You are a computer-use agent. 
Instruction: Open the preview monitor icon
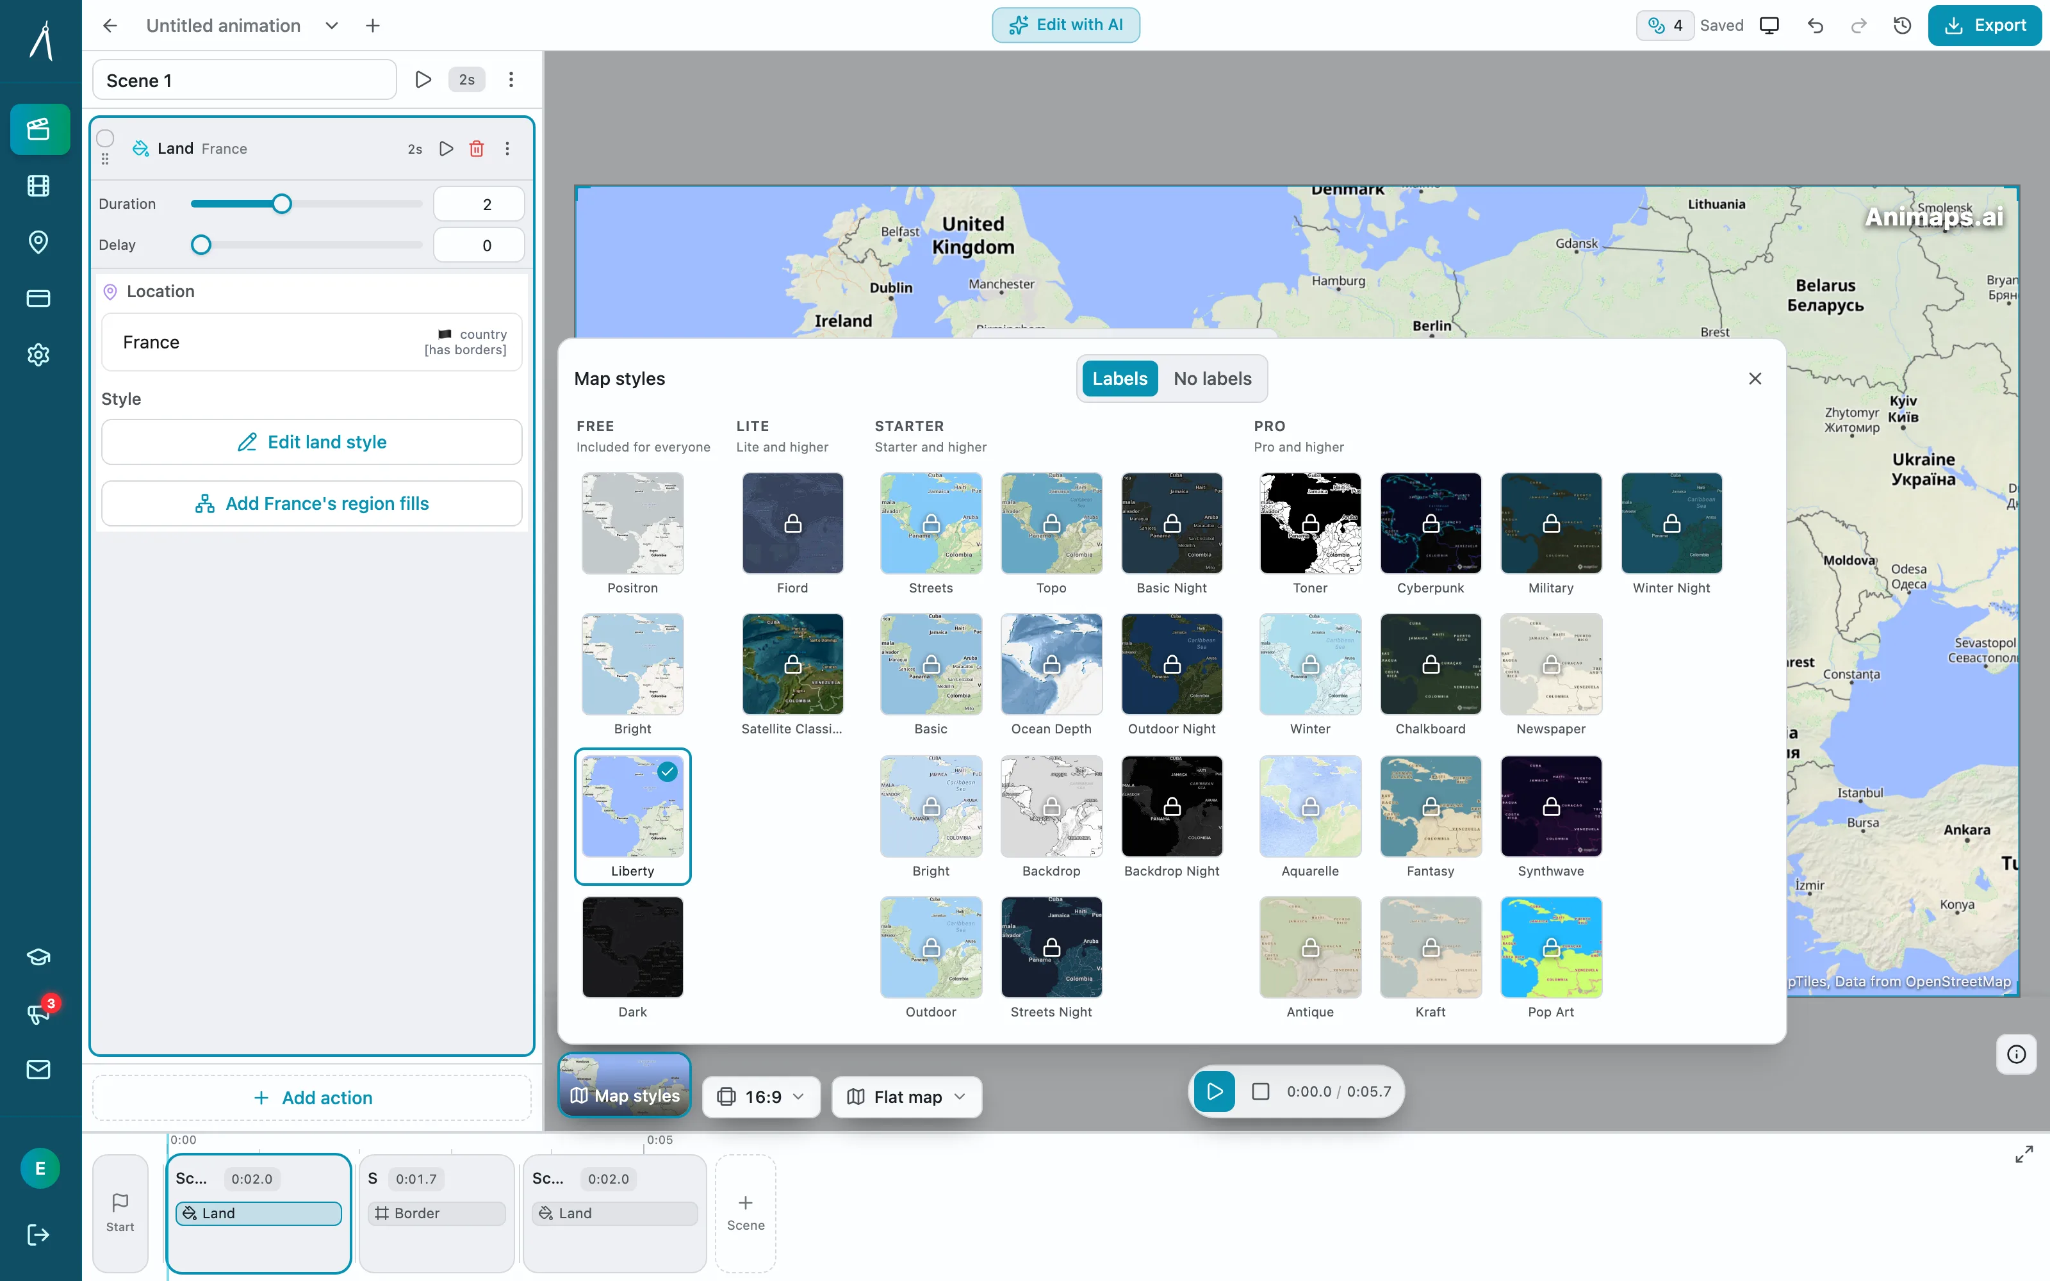(x=1769, y=26)
